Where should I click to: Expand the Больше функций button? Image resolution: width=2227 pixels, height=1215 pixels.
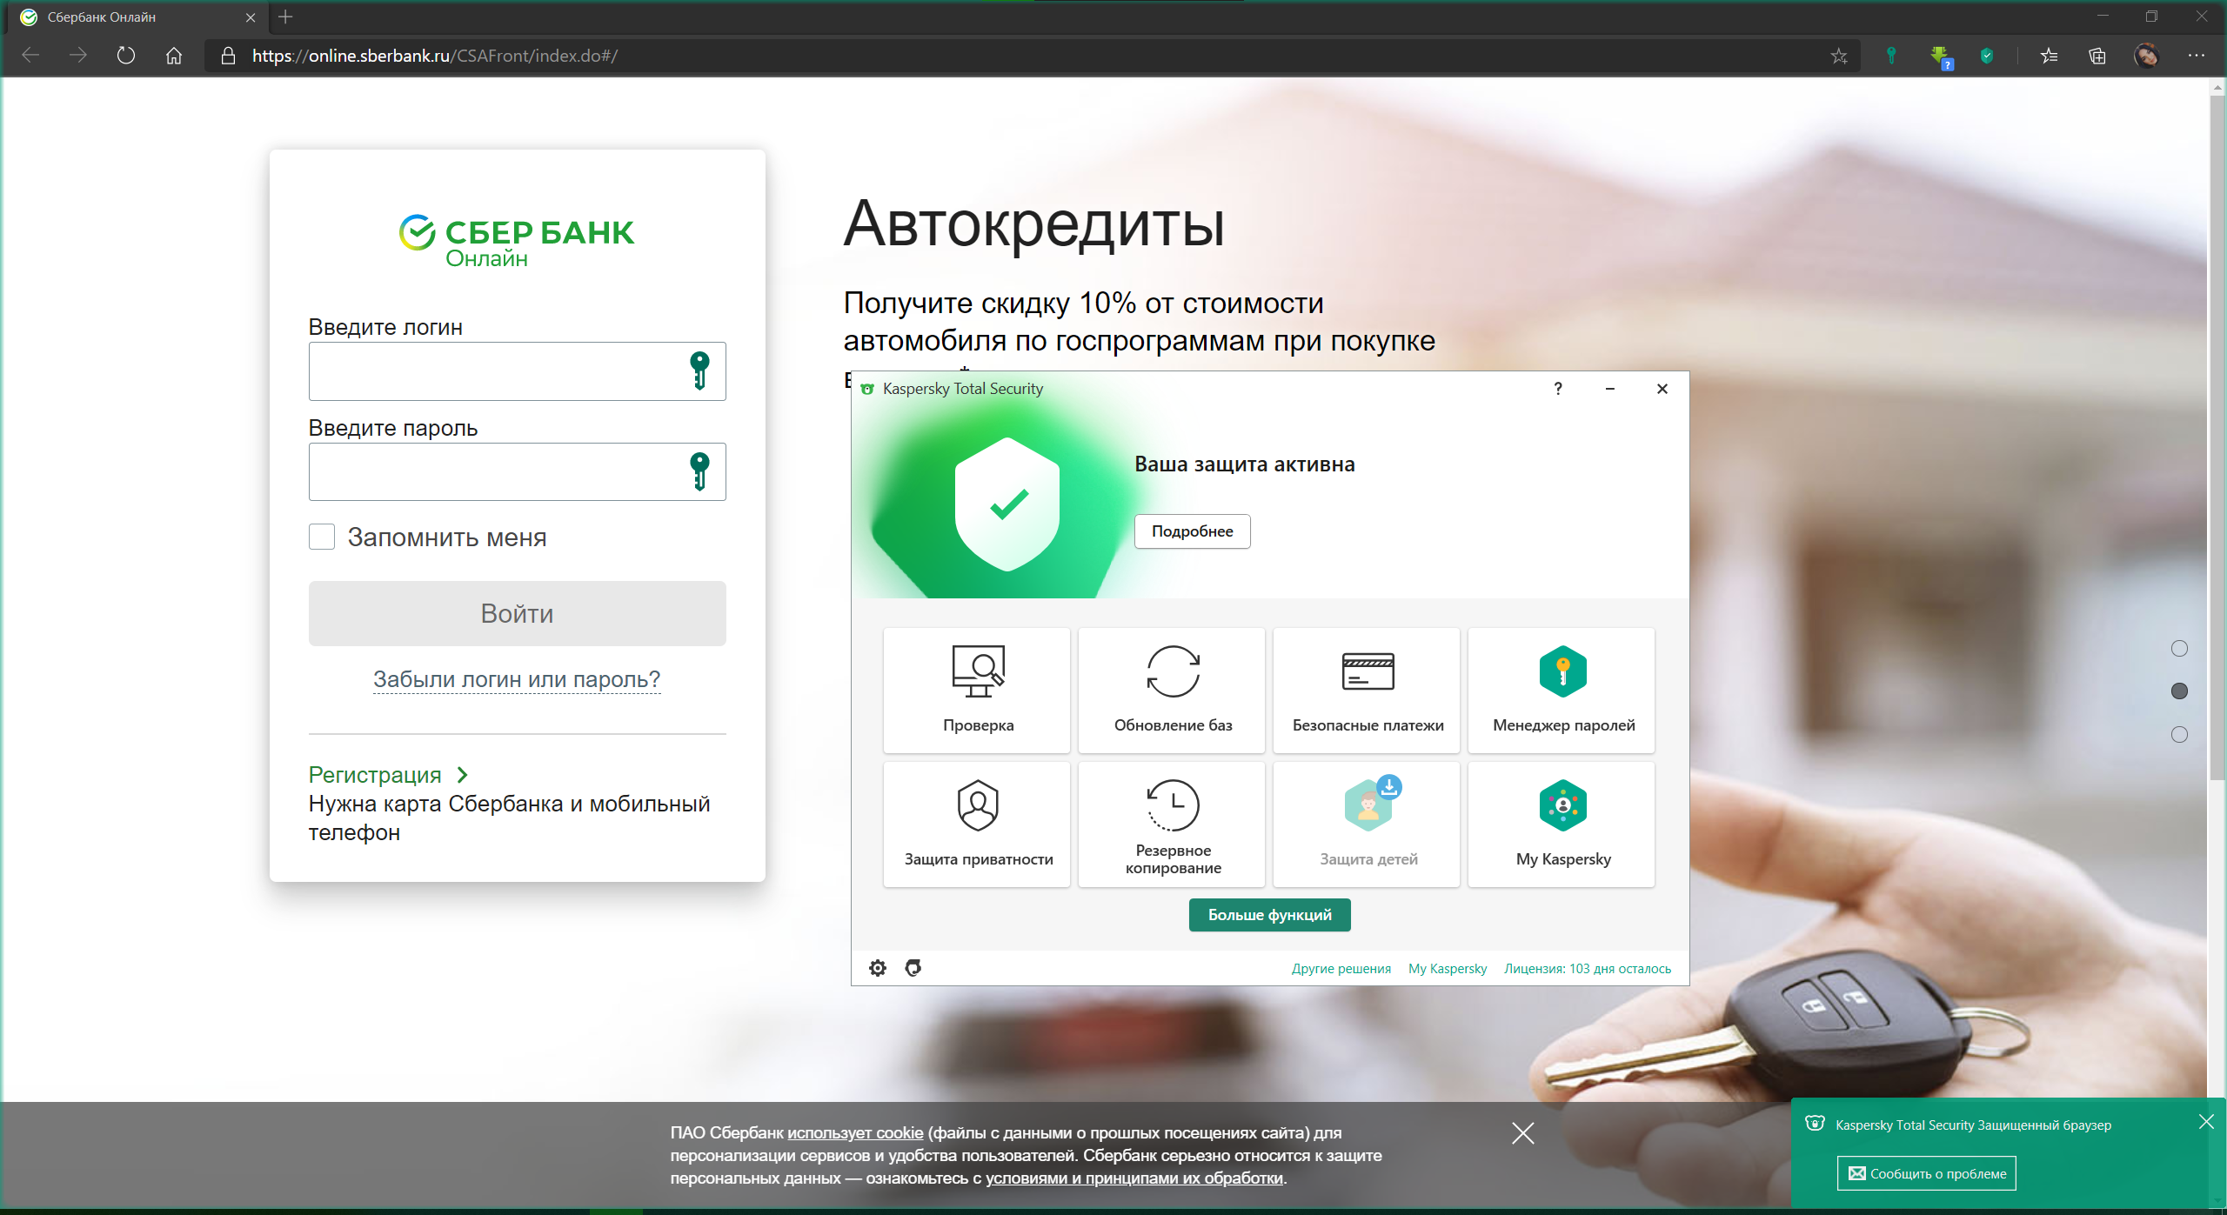click(x=1269, y=915)
